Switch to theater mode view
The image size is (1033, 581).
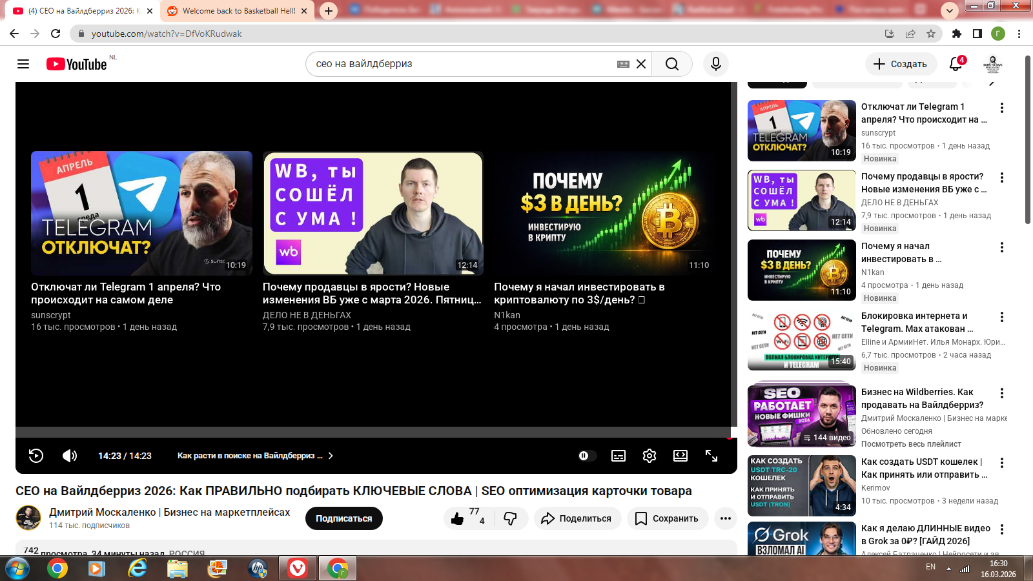[680, 456]
